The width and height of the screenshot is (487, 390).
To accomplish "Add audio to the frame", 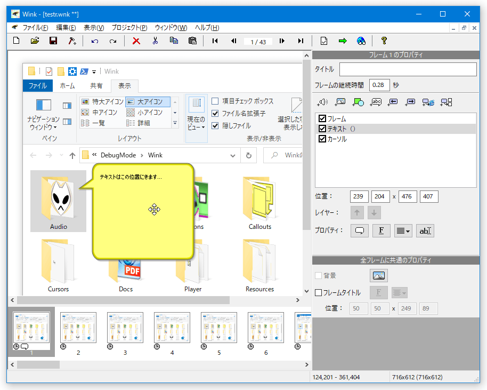I will click(x=322, y=102).
